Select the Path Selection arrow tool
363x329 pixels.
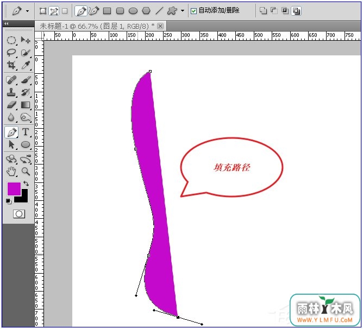click(11, 144)
